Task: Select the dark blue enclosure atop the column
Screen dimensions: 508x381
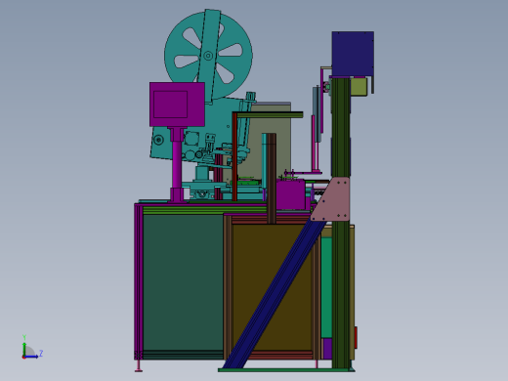Action: (353, 54)
